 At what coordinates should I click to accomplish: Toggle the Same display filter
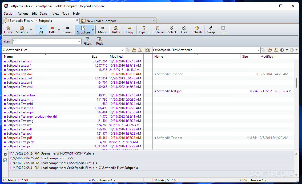(x=68, y=30)
